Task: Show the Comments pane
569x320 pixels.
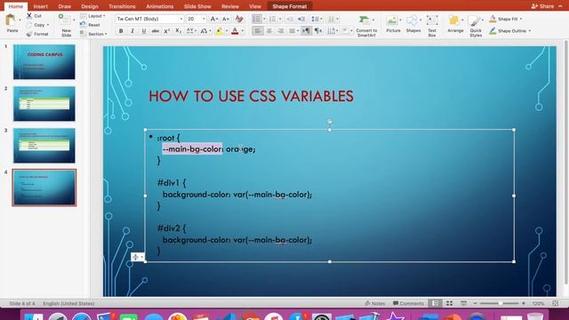Action: (x=408, y=303)
